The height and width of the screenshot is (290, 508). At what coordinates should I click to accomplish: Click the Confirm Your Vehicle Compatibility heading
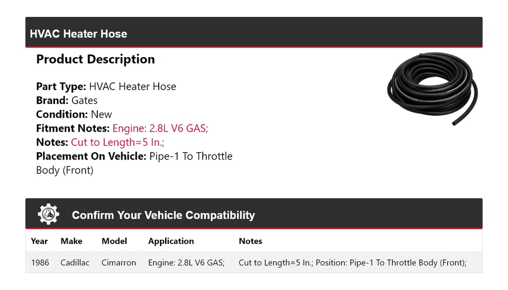tap(163, 215)
